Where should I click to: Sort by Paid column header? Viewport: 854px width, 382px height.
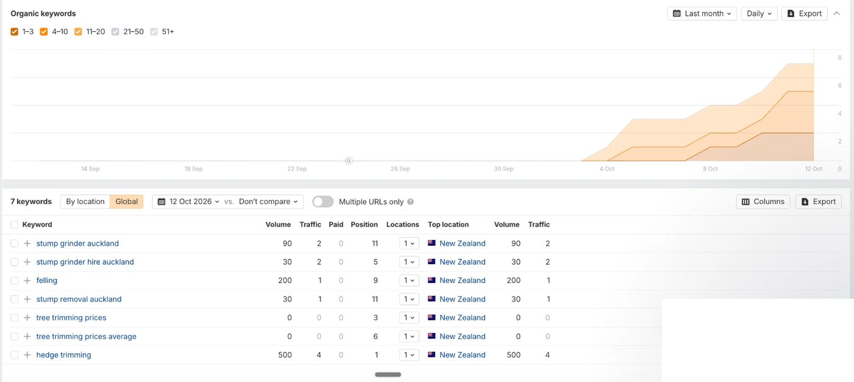(336, 225)
